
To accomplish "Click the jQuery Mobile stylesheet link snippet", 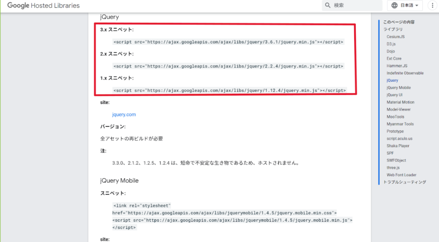I will [x=224, y=209].
